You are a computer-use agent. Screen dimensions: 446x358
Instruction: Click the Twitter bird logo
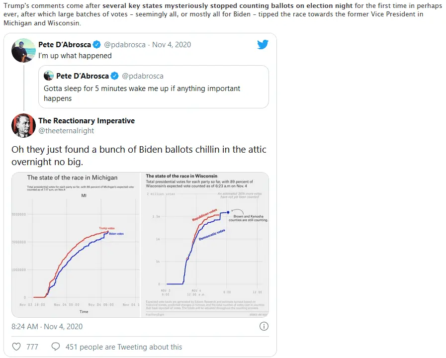pos(263,44)
